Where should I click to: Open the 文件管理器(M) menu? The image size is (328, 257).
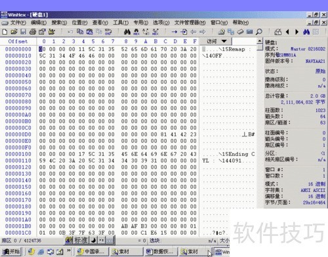click(x=190, y=22)
